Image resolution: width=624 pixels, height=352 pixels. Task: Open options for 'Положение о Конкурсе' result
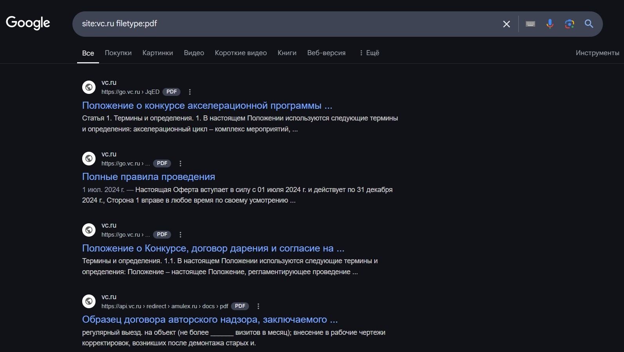click(x=180, y=235)
